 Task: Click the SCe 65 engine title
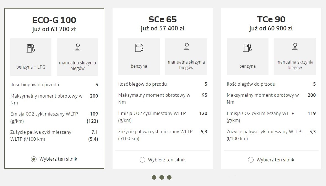click(x=163, y=19)
